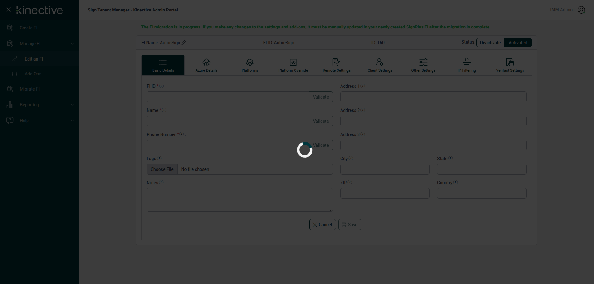Click into the Notes text area
The width and height of the screenshot is (594, 284).
tap(240, 200)
